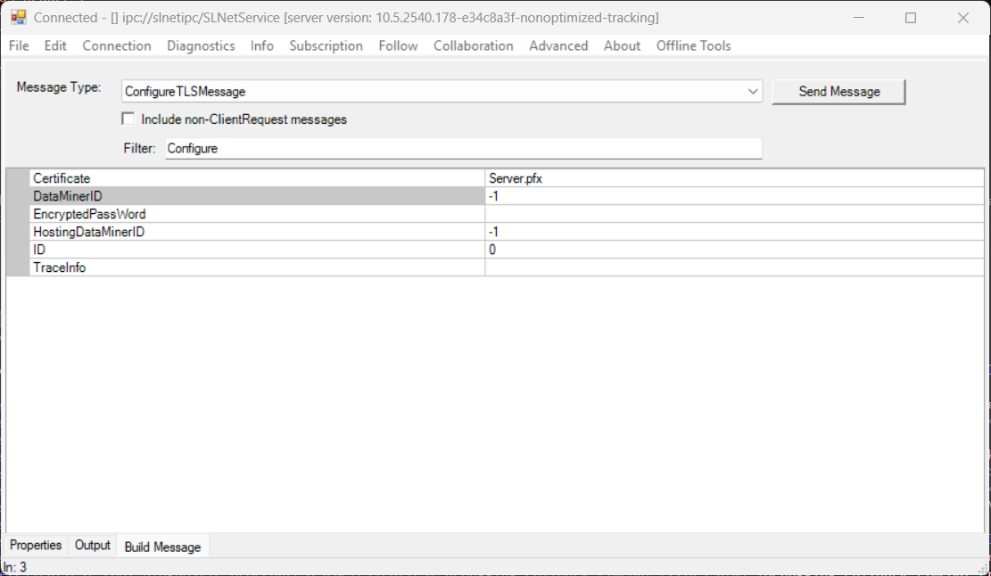Click the application icon in title bar
This screenshot has height=576, width=991.
pos(18,18)
